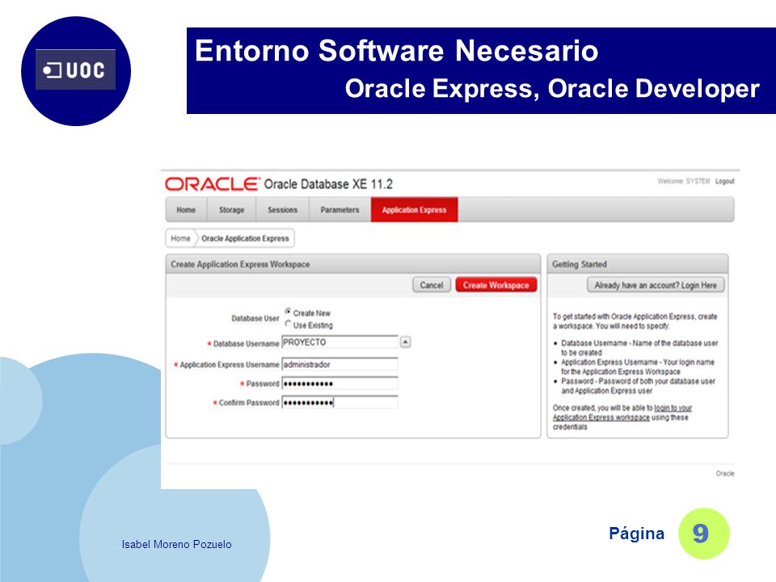Click the Oracle Database XE 11.2 title
The width and height of the screenshot is (776, 582).
(x=328, y=184)
